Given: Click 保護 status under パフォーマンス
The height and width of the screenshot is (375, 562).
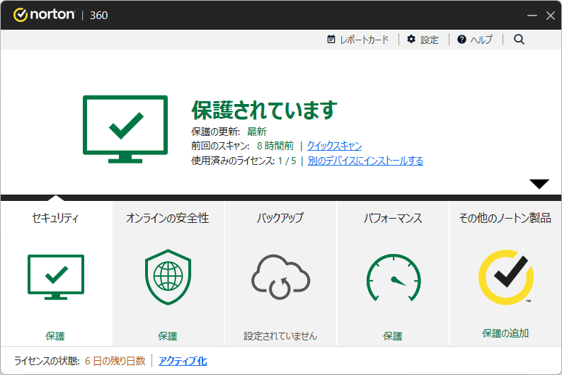Looking at the screenshot, I should 393,336.
